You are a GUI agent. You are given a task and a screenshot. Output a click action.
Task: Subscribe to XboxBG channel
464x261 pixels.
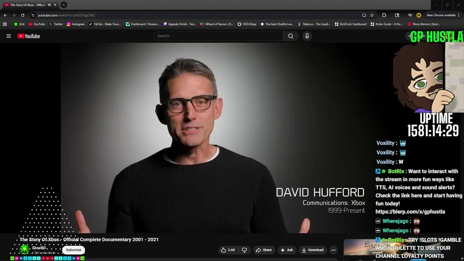coord(74,250)
